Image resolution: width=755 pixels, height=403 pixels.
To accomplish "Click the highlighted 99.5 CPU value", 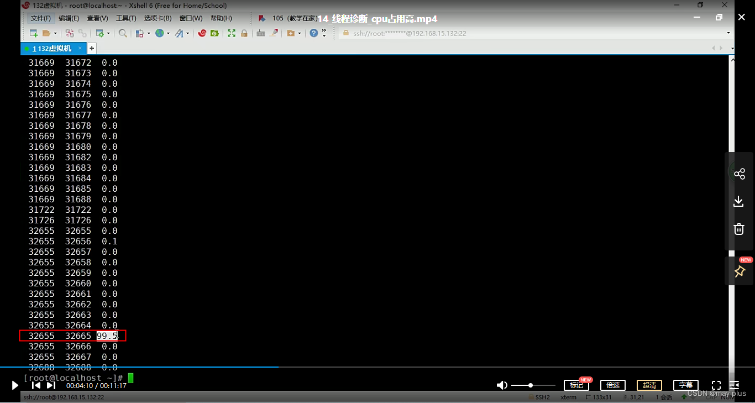I will tap(107, 336).
